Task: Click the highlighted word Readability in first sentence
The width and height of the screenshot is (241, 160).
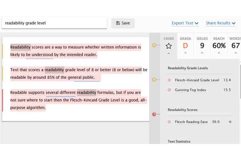Action: coord(20,47)
